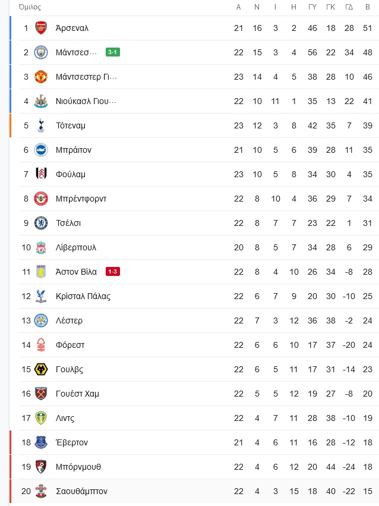Image resolution: width=379 pixels, height=506 pixels.
Task: Click the green 3-1 result badge
Action: (113, 52)
